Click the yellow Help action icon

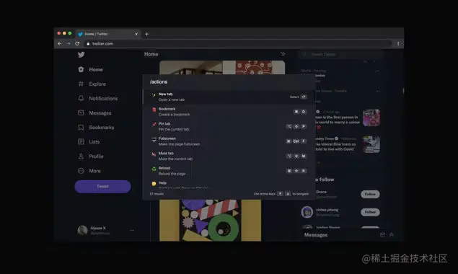tap(154, 184)
